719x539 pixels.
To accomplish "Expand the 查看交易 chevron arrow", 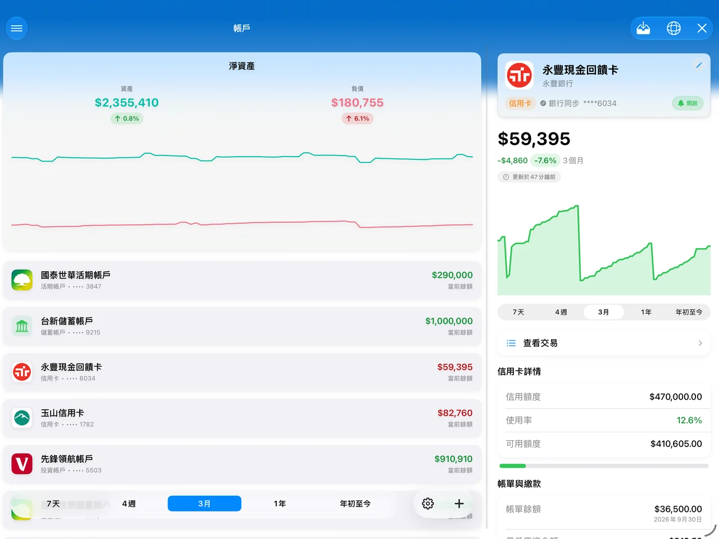I will pyautogui.click(x=700, y=343).
